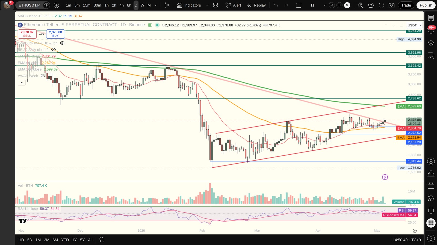The image size is (437, 245).
Task: Select the D daily timeframe
Action: pyautogui.click(x=136, y=5)
